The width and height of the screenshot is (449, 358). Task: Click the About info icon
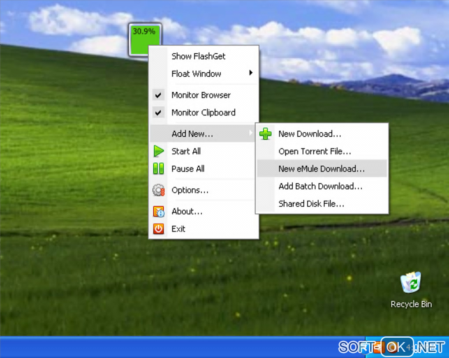(158, 212)
